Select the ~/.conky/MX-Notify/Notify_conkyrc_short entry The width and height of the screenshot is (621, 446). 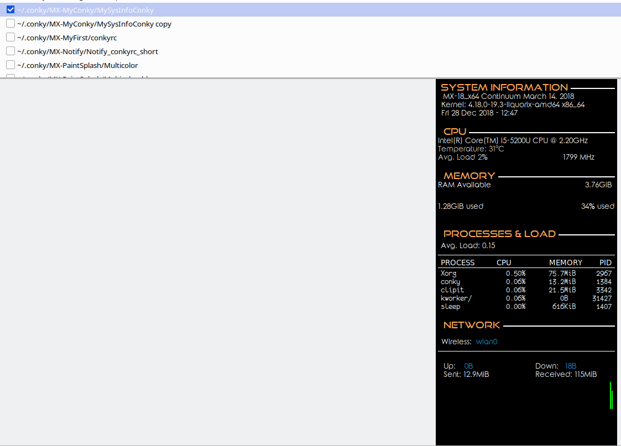tap(87, 52)
